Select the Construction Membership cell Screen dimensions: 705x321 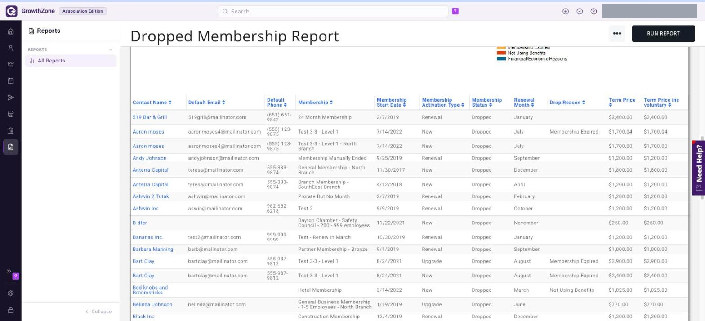coord(329,317)
